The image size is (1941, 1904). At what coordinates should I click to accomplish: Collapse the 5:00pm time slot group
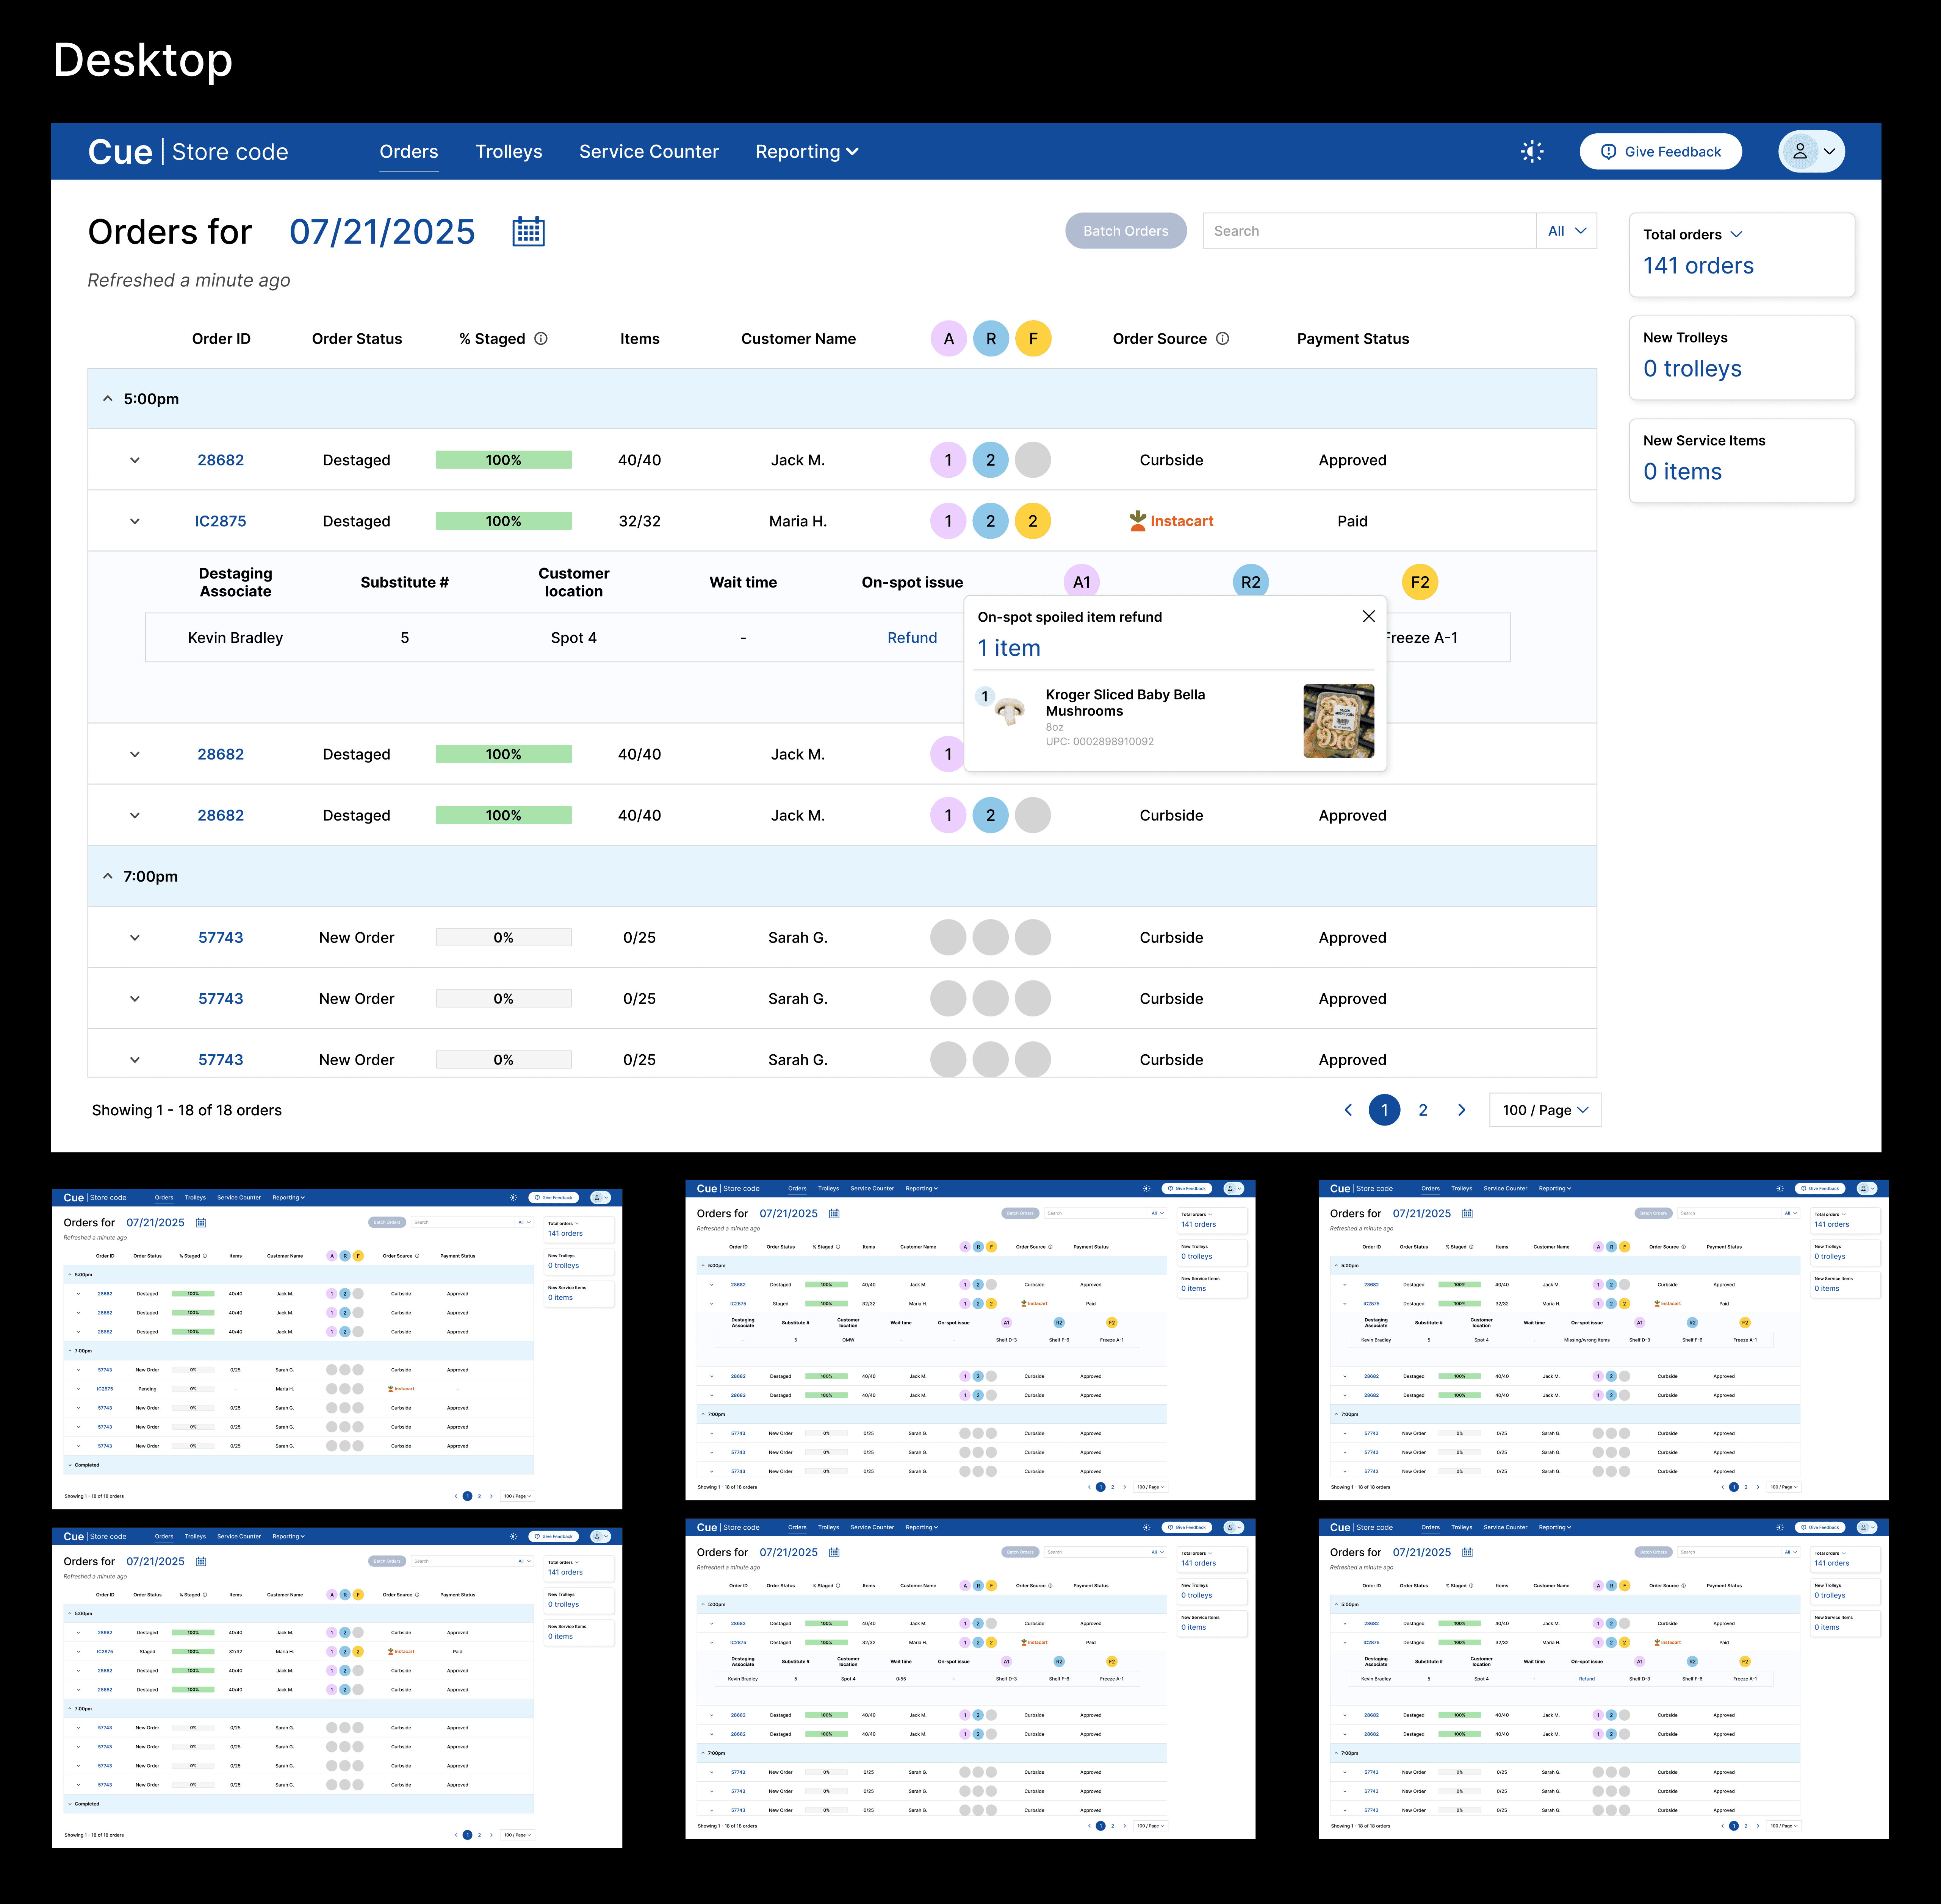click(x=108, y=399)
